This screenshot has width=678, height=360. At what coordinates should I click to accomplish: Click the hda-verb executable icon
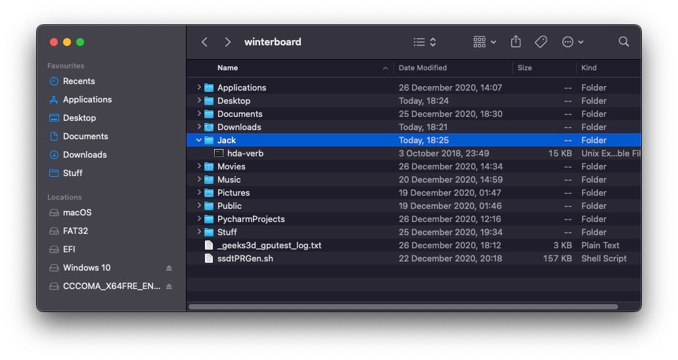point(219,154)
